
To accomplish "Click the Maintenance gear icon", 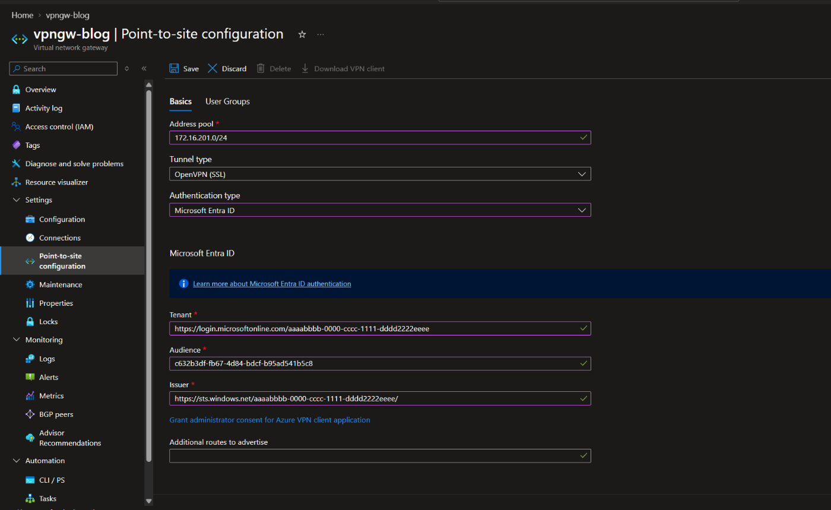I will tap(30, 284).
